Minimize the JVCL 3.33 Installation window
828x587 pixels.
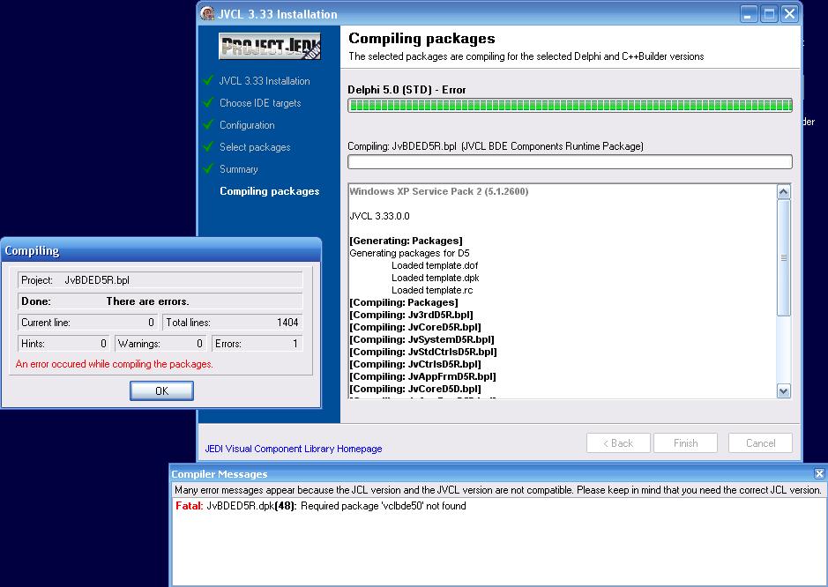click(748, 14)
